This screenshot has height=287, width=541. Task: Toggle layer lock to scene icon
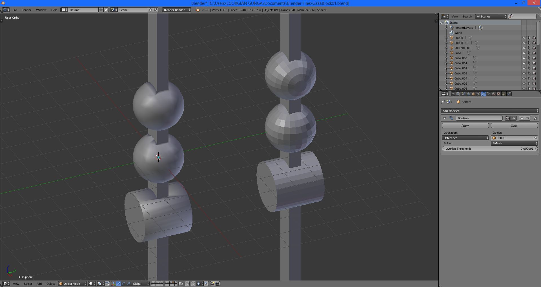coord(181,284)
